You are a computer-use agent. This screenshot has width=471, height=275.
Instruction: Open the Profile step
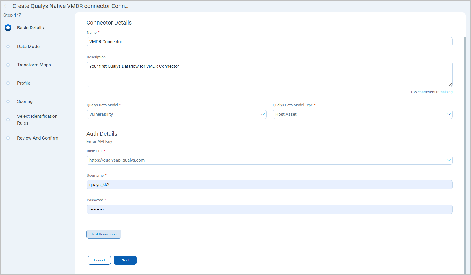point(24,83)
